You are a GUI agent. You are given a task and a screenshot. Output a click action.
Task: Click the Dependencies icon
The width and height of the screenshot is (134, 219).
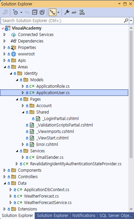point(14,41)
